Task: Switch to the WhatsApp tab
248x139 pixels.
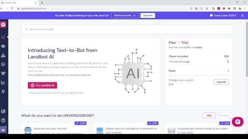Action: (224, 115)
